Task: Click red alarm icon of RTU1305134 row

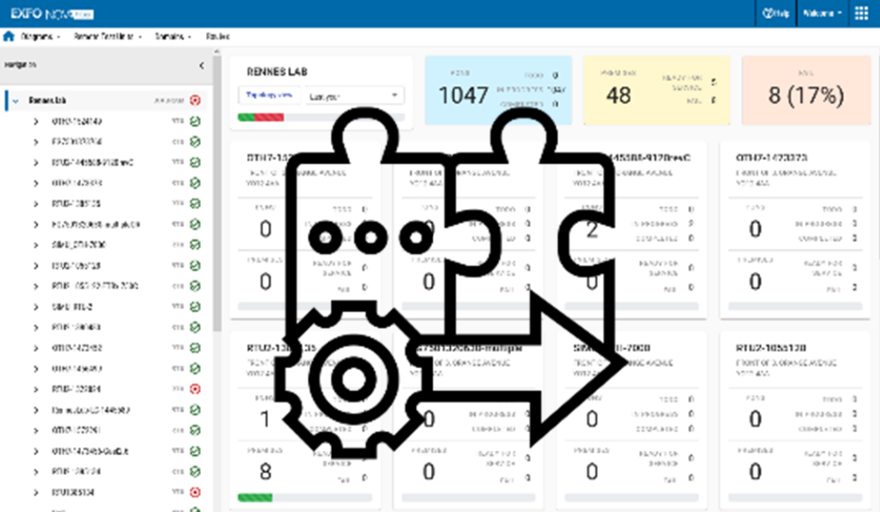Action: (194, 492)
